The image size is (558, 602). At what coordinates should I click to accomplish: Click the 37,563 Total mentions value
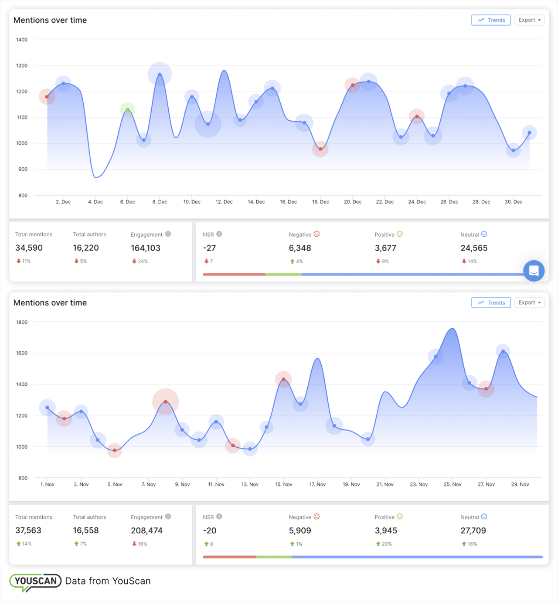point(28,531)
